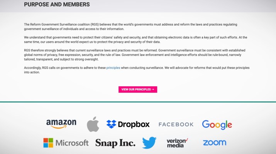Image resolution: width=276 pixels, height=154 pixels.
Task: Click the arrow on the principles button
Action: coord(153,89)
